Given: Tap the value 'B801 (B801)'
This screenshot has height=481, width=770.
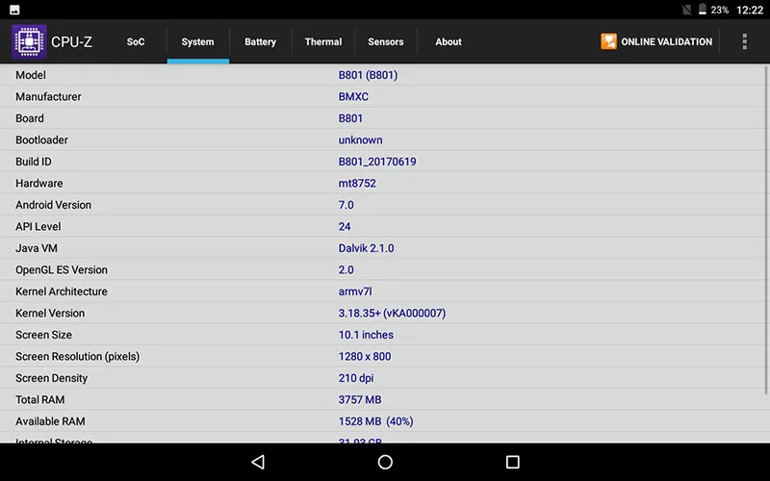Looking at the screenshot, I should coord(368,75).
